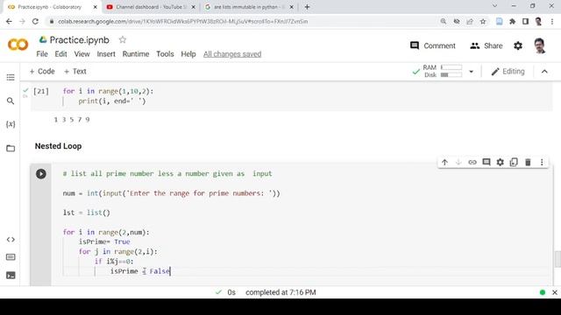561x315 pixels.
Task: Add a new Code cell
Action: click(42, 72)
